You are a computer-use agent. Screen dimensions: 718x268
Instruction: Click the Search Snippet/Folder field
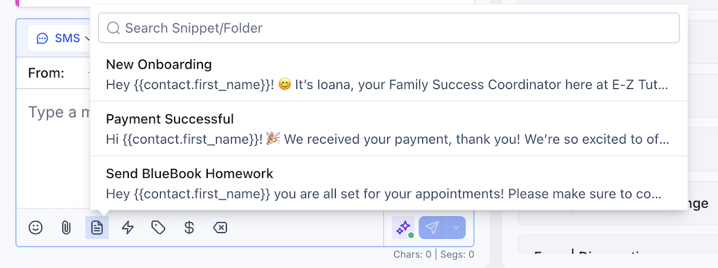point(389,28)
